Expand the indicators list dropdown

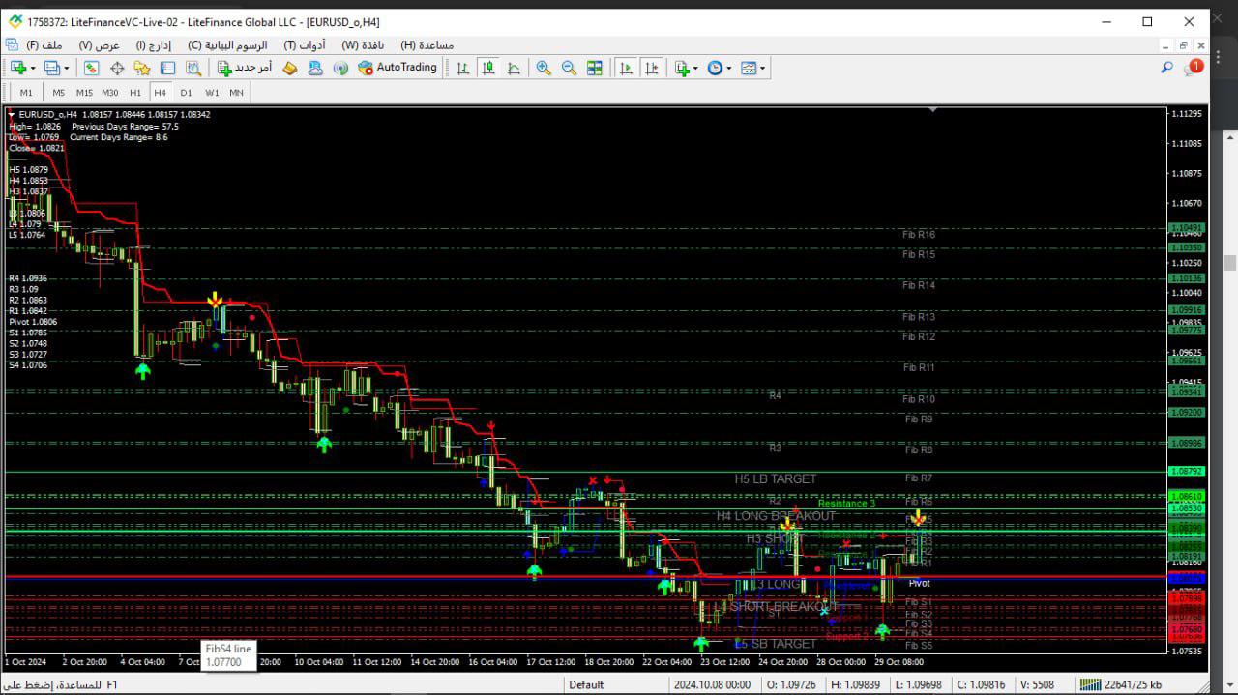click(x=695, y=68)
